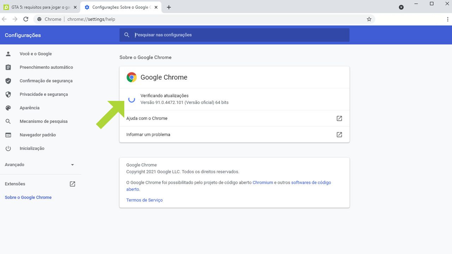Click the browser forward arrow
Image resolution: width=452 pixels, height=254 pixels.
click(x=15, y=19)
